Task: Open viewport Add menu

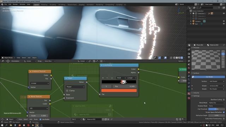Action: pyautogui.click(x=29, y=58)
